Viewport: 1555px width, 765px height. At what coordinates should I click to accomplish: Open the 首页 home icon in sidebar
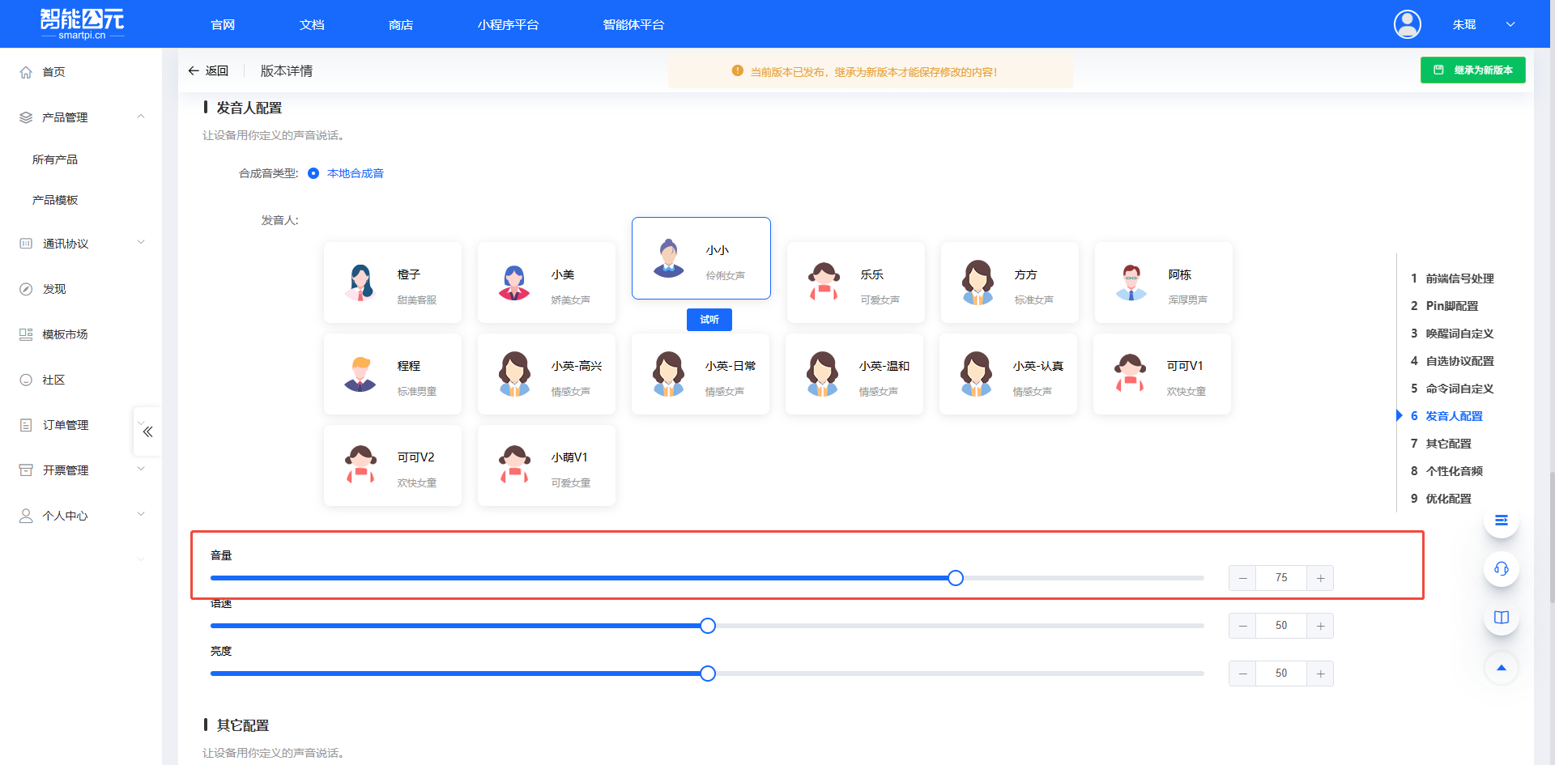pos(25,71)
